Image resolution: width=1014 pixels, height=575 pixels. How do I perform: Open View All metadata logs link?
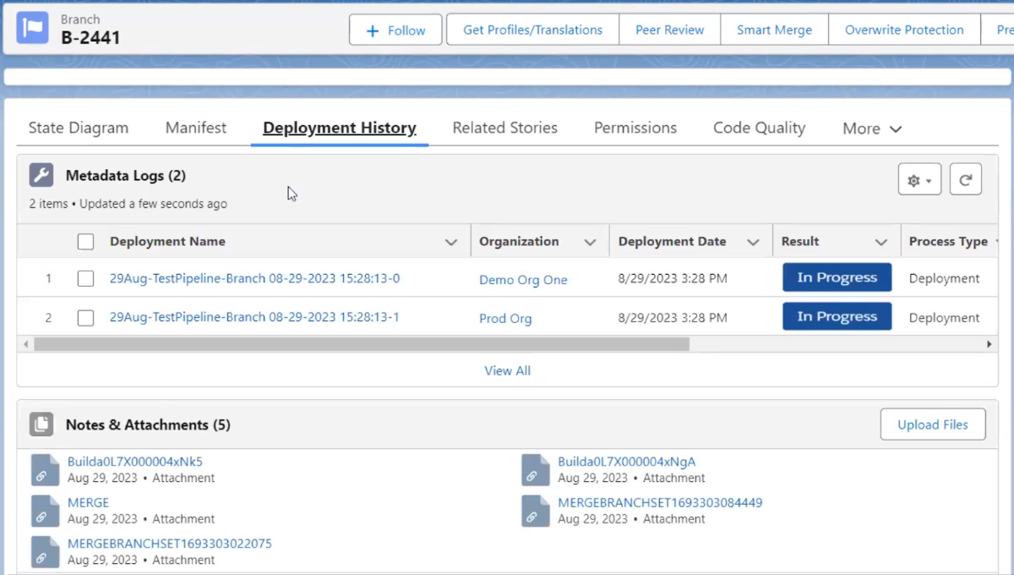(x=507, y=370)
